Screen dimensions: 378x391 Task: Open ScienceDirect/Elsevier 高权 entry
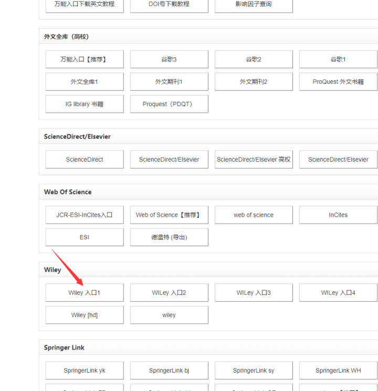[x=254, y=160]
